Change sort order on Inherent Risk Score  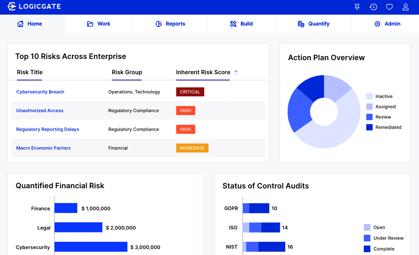point(236,72)
